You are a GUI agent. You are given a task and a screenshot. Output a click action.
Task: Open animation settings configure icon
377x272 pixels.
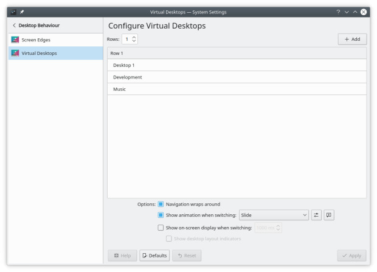[317, 215]
